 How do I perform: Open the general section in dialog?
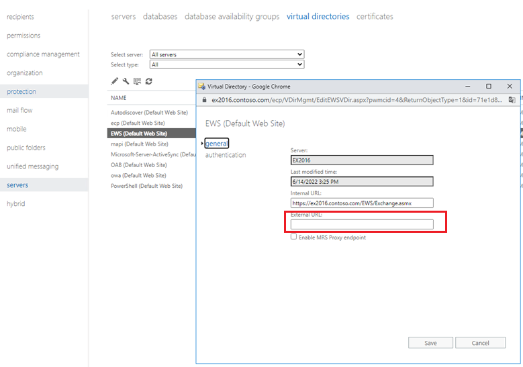pyautogui.click(x=216, y=144)
